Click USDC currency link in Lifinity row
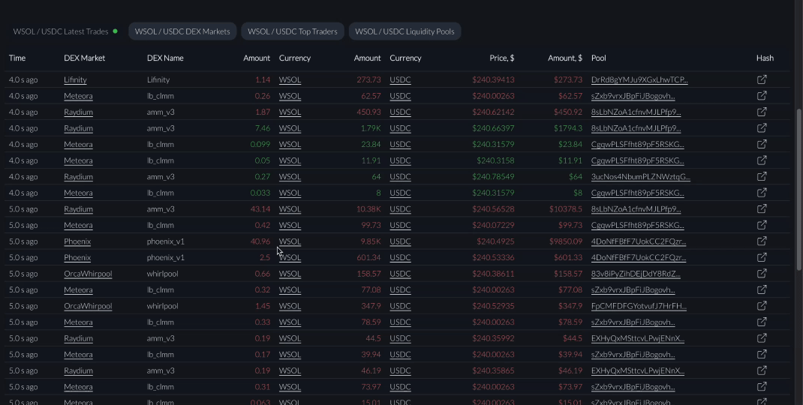This screenshot has height=405, width=803. [x=400, y=79]
